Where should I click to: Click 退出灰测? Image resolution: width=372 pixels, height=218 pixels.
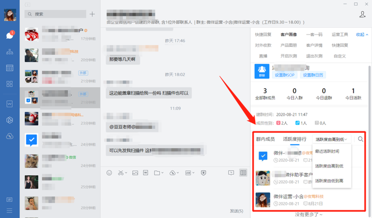click(x=314, y=56)
